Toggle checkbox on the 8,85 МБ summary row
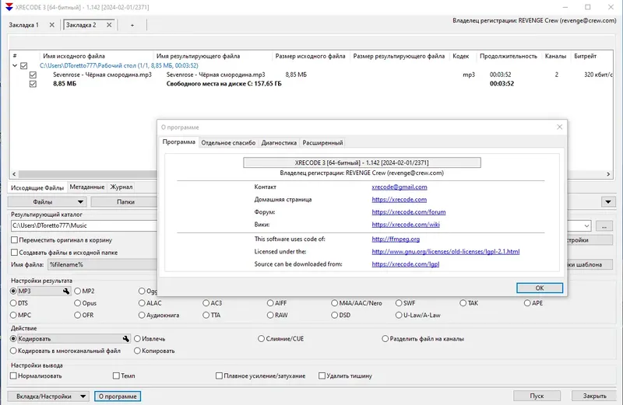623x405 pixels. [33, 84]
